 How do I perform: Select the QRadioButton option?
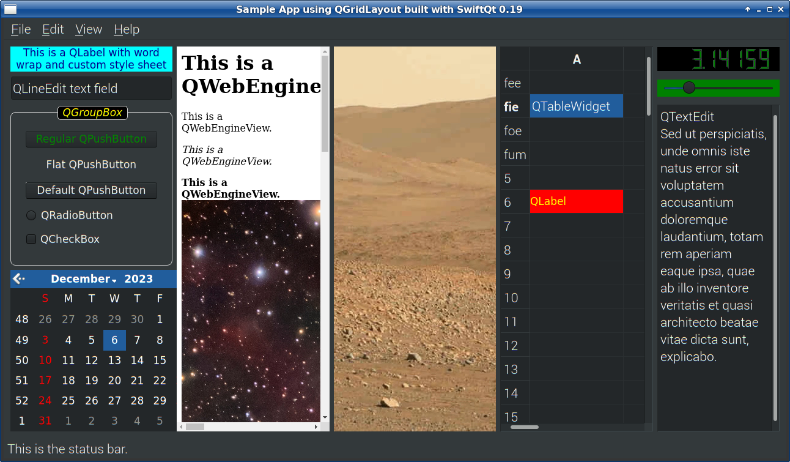[x=31, y=215]
